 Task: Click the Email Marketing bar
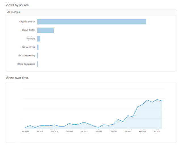tap(38, 56)
